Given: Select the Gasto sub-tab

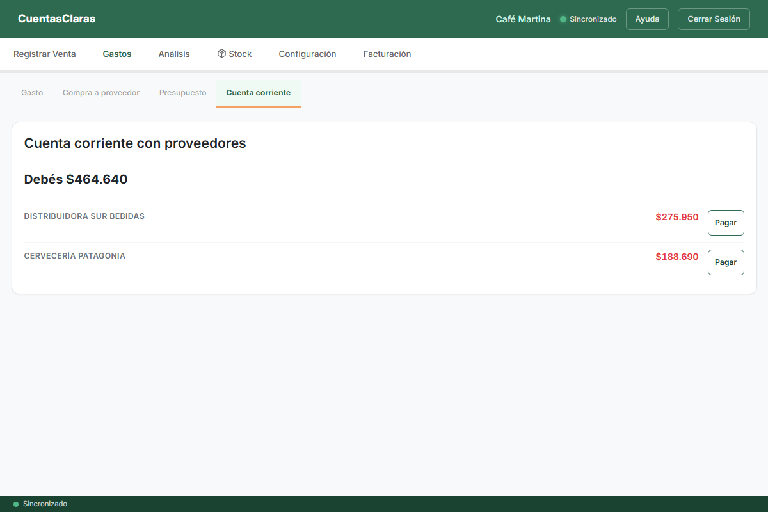Looking at the screenshot, I should 32,93.
